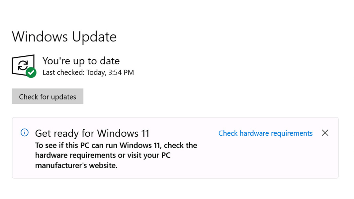Click the blue info icon in the banner
Screen dimensions: 354x199
[x=25, y=133]
